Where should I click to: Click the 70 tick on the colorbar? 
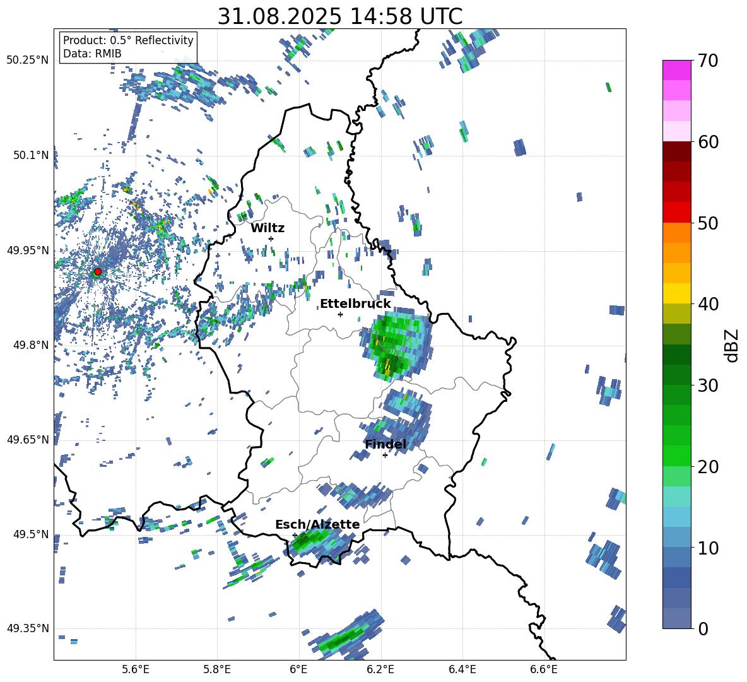[x=708, y=61]
